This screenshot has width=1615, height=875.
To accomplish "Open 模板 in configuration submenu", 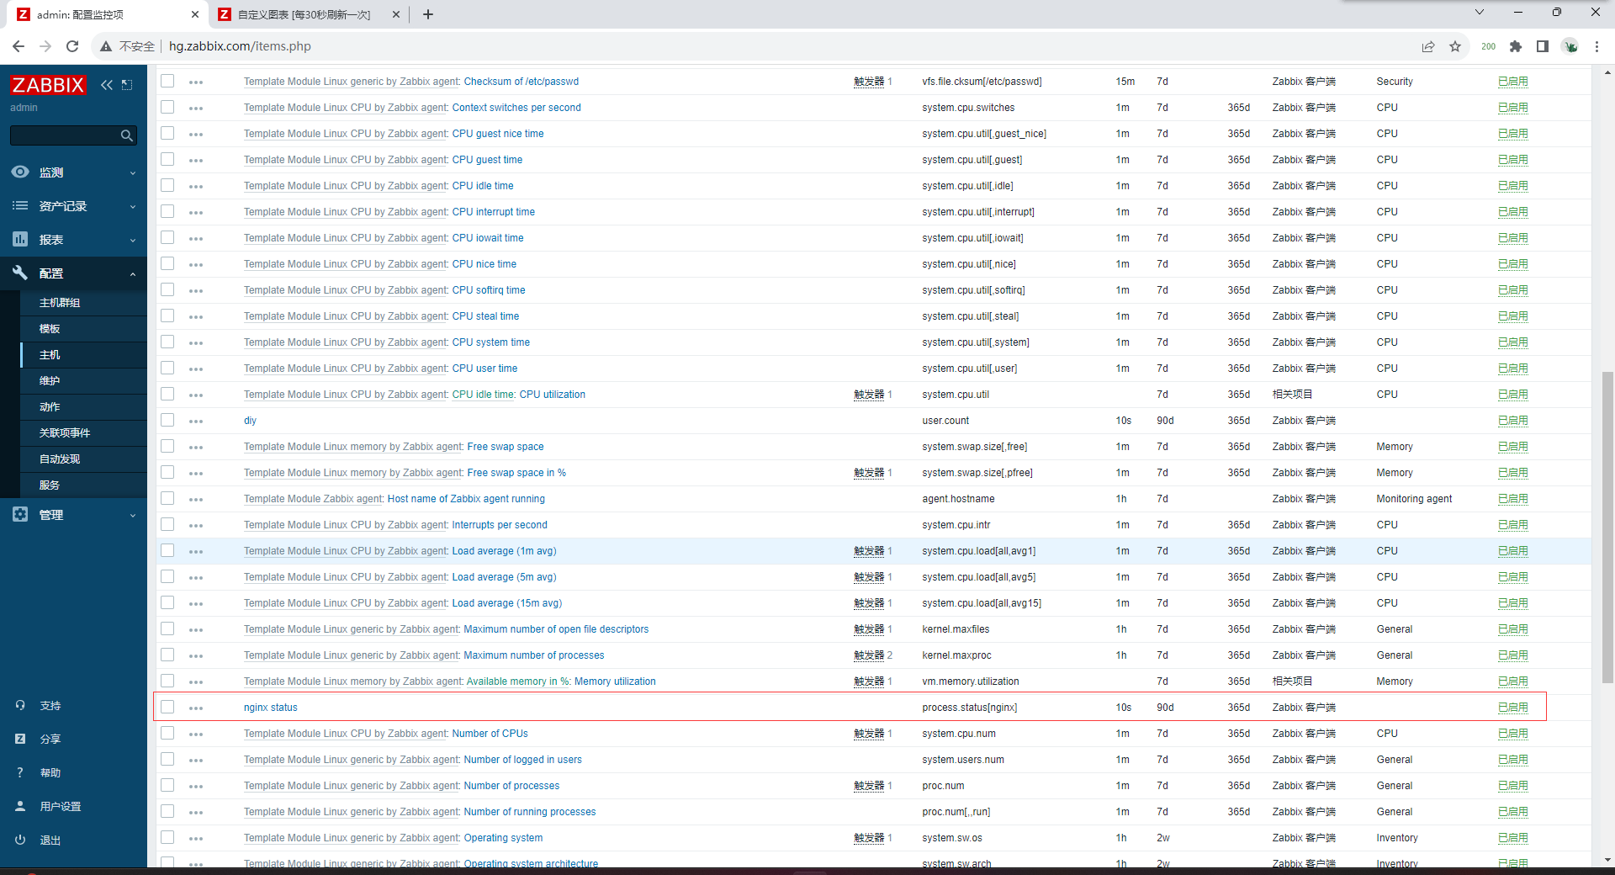I will (50, 329).
